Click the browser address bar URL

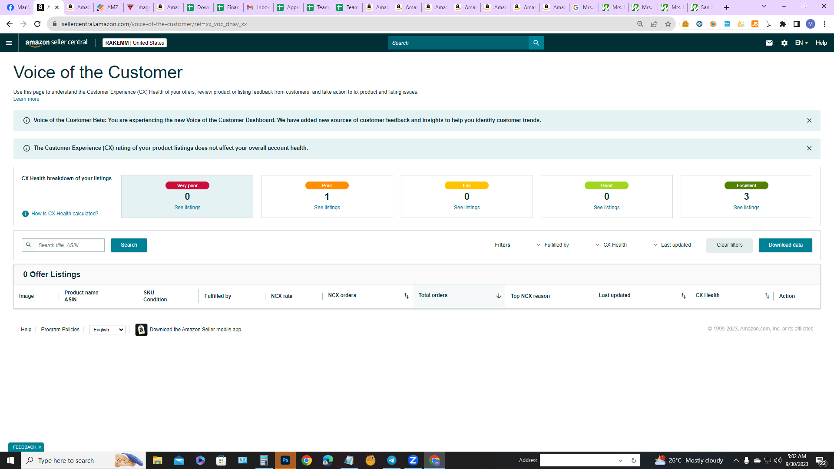tap(154, 24)
